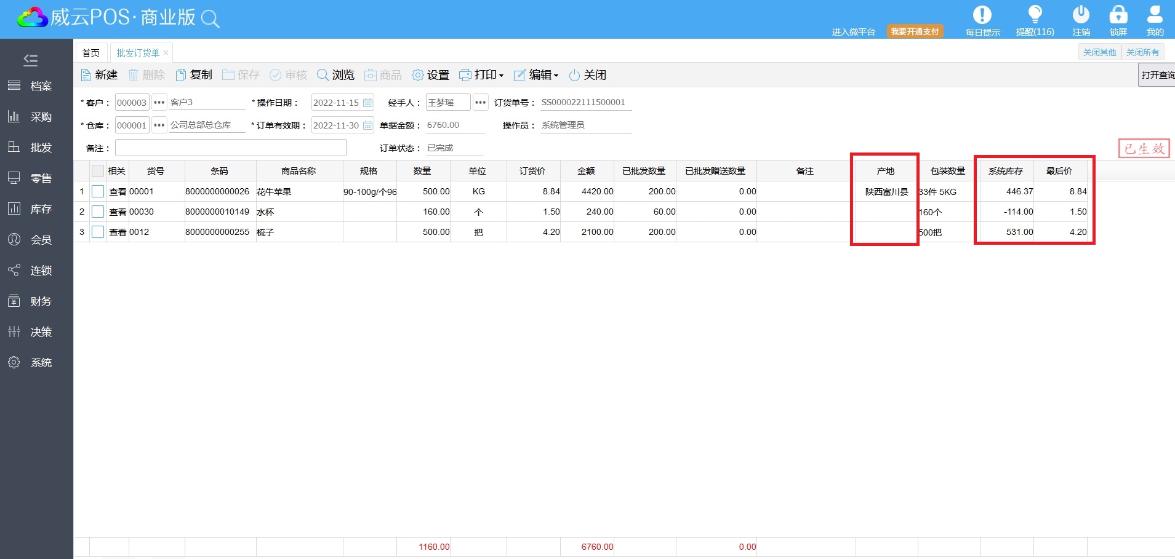Open 操作日期 calendar date picker
Viewport: 1175px width, 559px height.
(367, 103)
